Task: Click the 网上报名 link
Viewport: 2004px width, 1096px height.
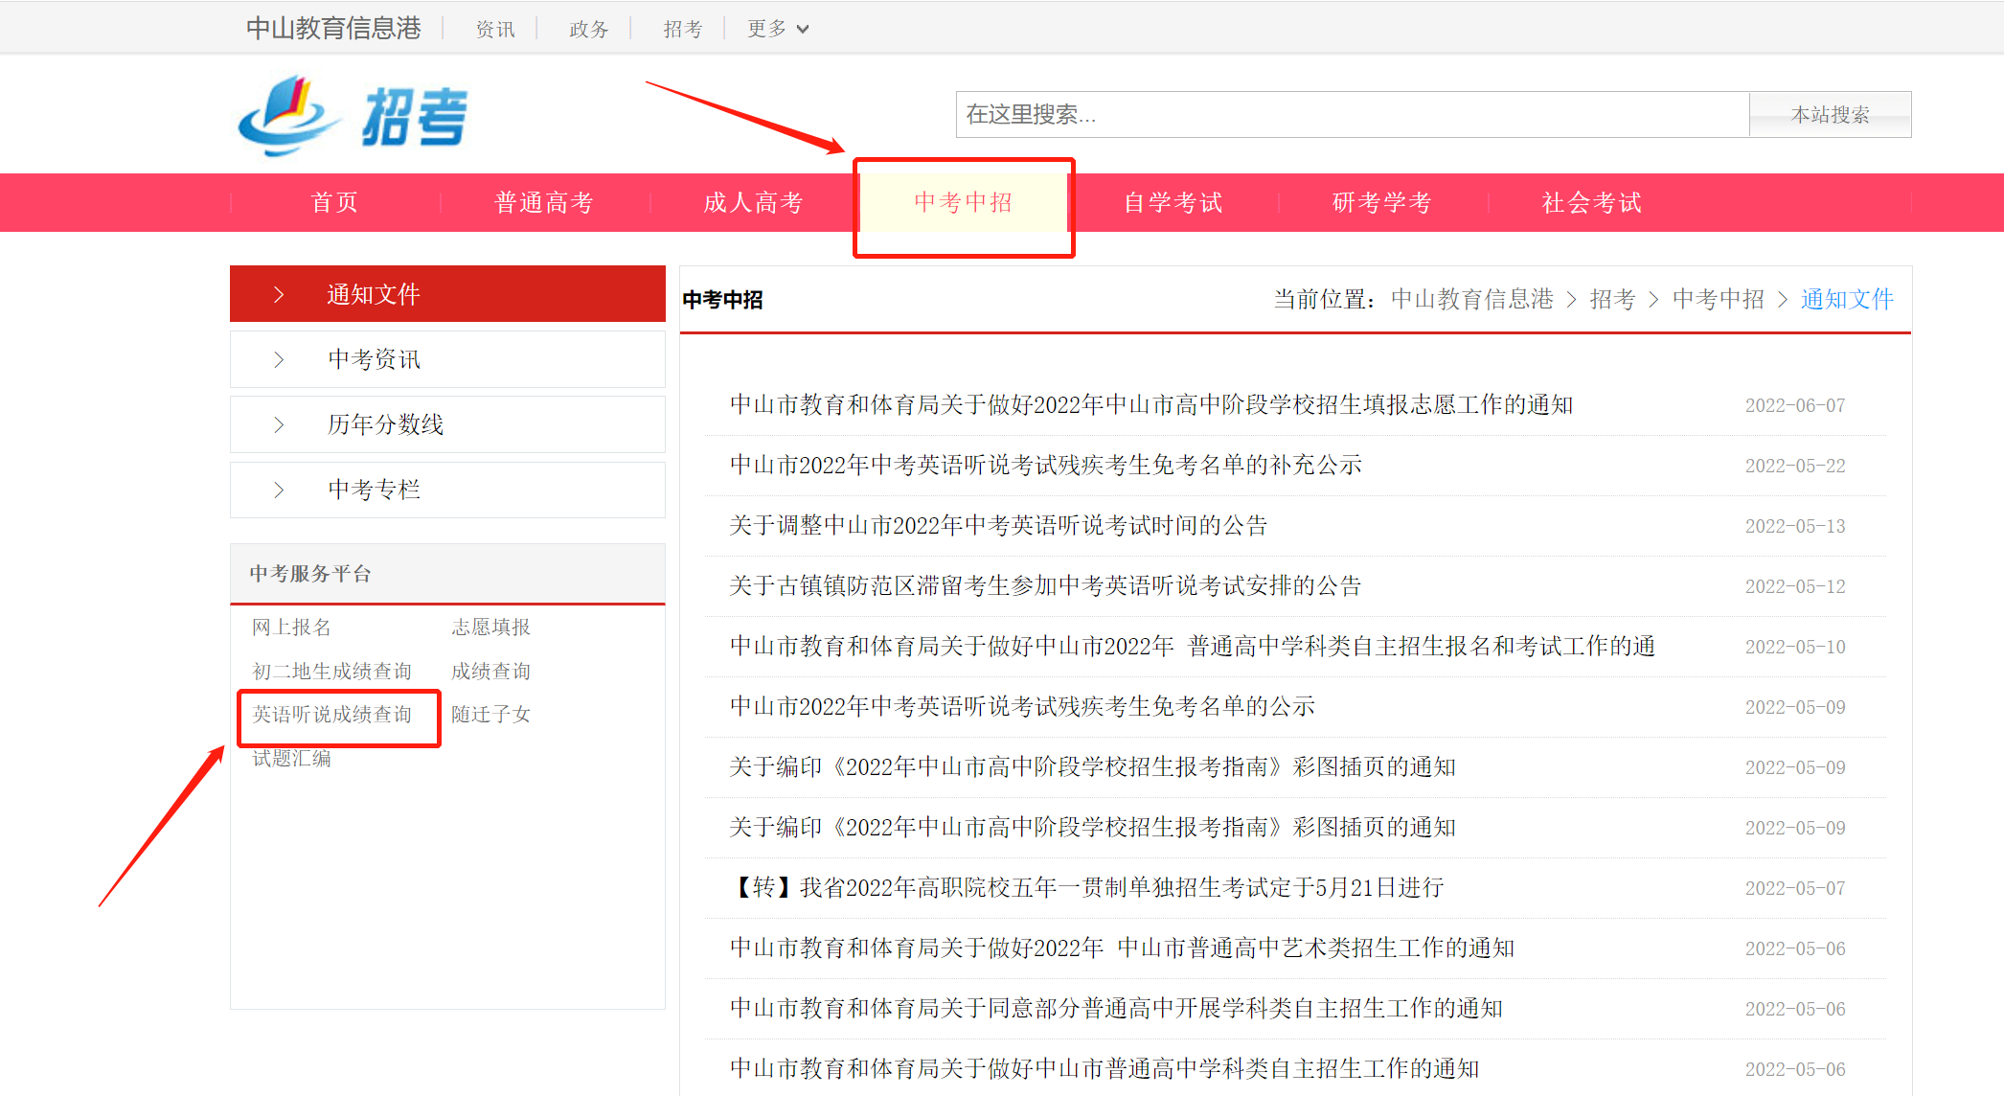Action: click(x=291, y=628)
